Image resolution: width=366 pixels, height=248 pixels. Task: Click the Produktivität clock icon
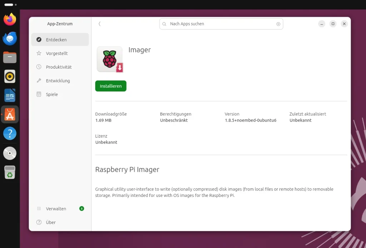pyautogui.click(x=39, y=67)
